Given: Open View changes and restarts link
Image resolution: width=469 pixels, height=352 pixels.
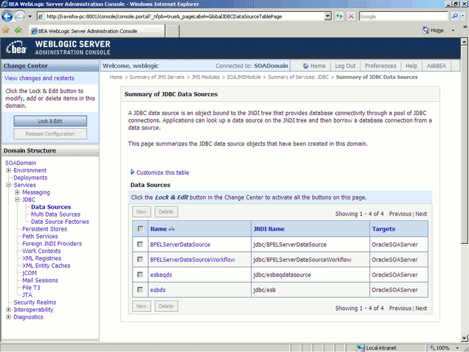Looking at the screenshot, I should tap(39, 78).
